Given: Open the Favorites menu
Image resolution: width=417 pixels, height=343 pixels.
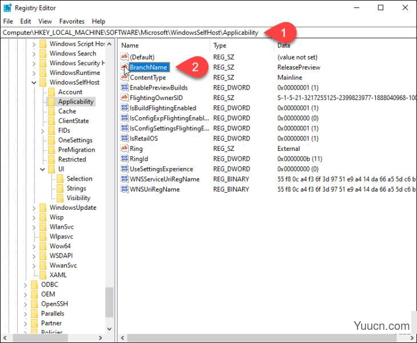Looking at the screenshot, I should 72,21.
